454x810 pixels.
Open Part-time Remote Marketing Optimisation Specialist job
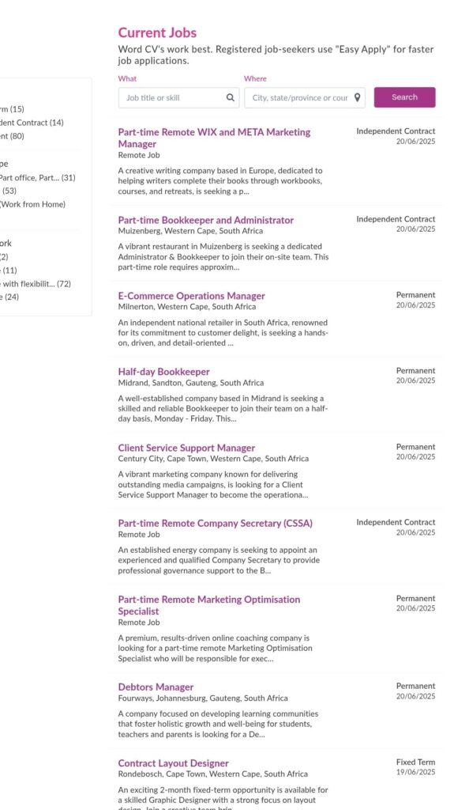coord(209,605)
